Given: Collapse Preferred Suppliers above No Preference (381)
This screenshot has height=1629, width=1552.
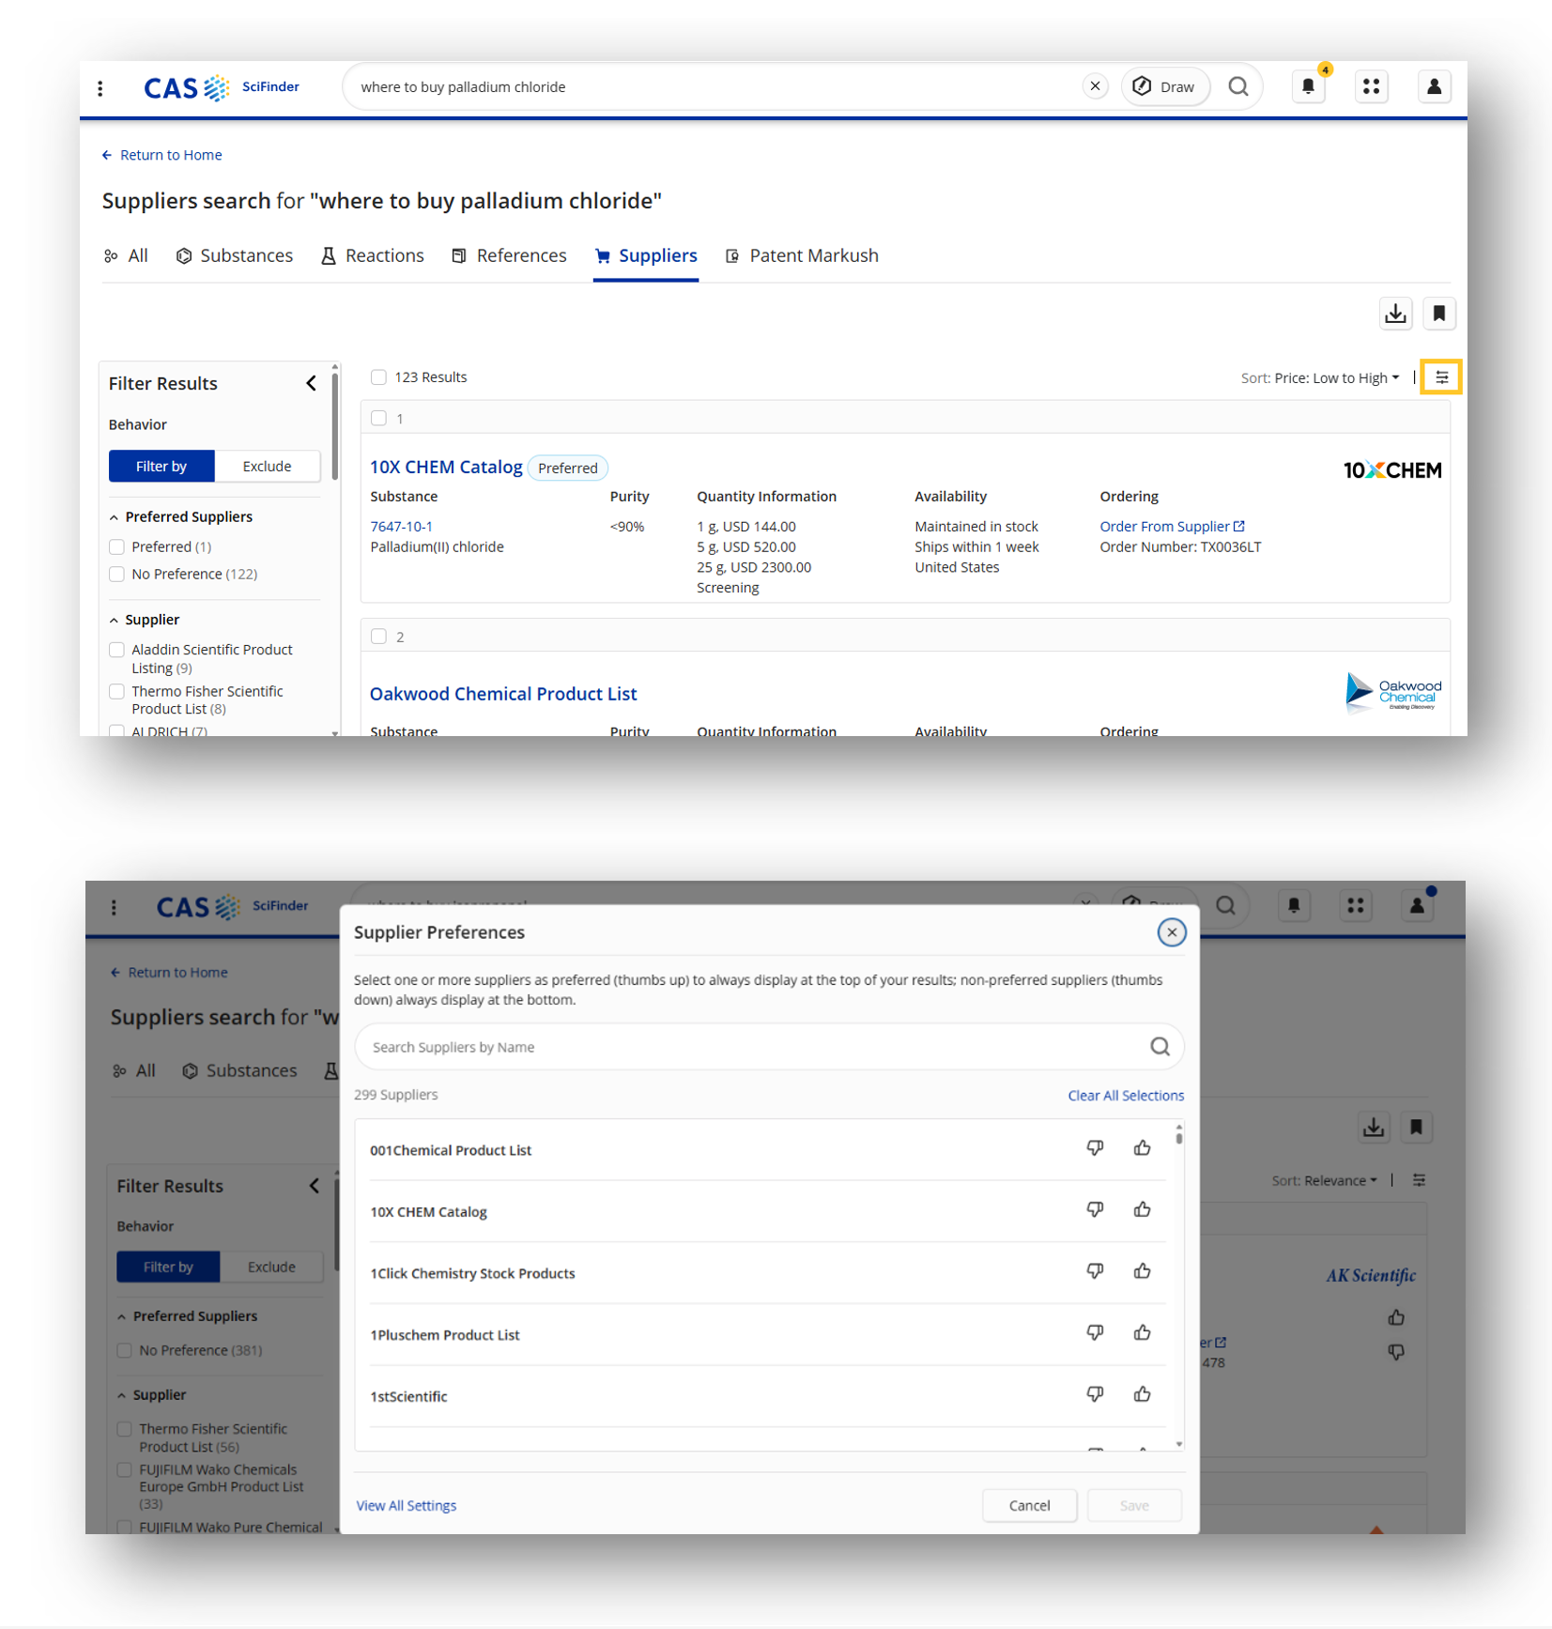Looking at the screenshot, I should click(121, 1317).
